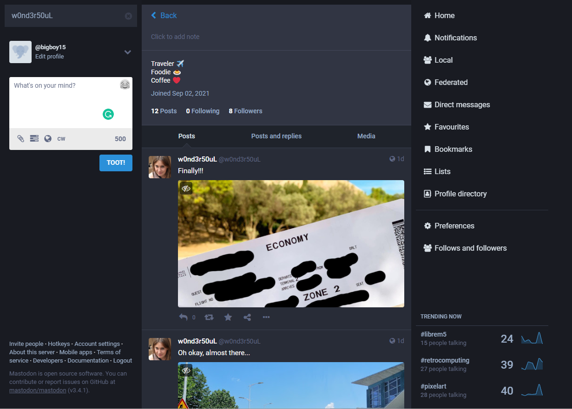Switch to the Posts and replies tab
Viewport: 572px width, 409px height.
pyautogui.click(x=276, y=136)
